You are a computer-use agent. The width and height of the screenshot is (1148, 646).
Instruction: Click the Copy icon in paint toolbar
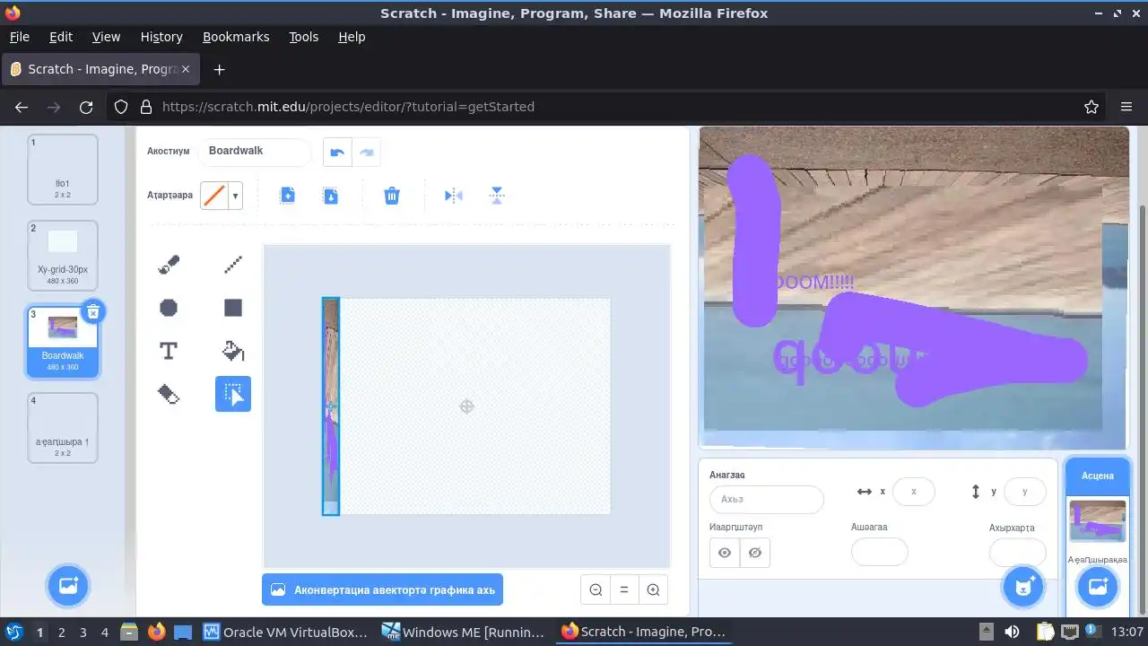coord(287,196)
